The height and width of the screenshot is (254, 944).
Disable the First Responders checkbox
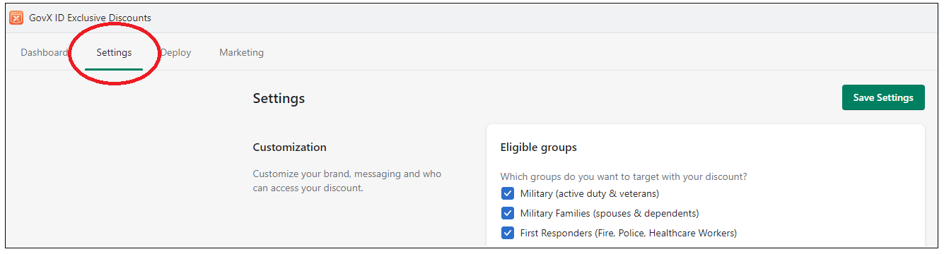point(508,233)
